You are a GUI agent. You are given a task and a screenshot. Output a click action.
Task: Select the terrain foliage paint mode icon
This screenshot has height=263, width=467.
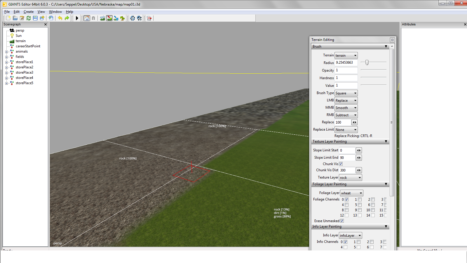pos(123,18)
